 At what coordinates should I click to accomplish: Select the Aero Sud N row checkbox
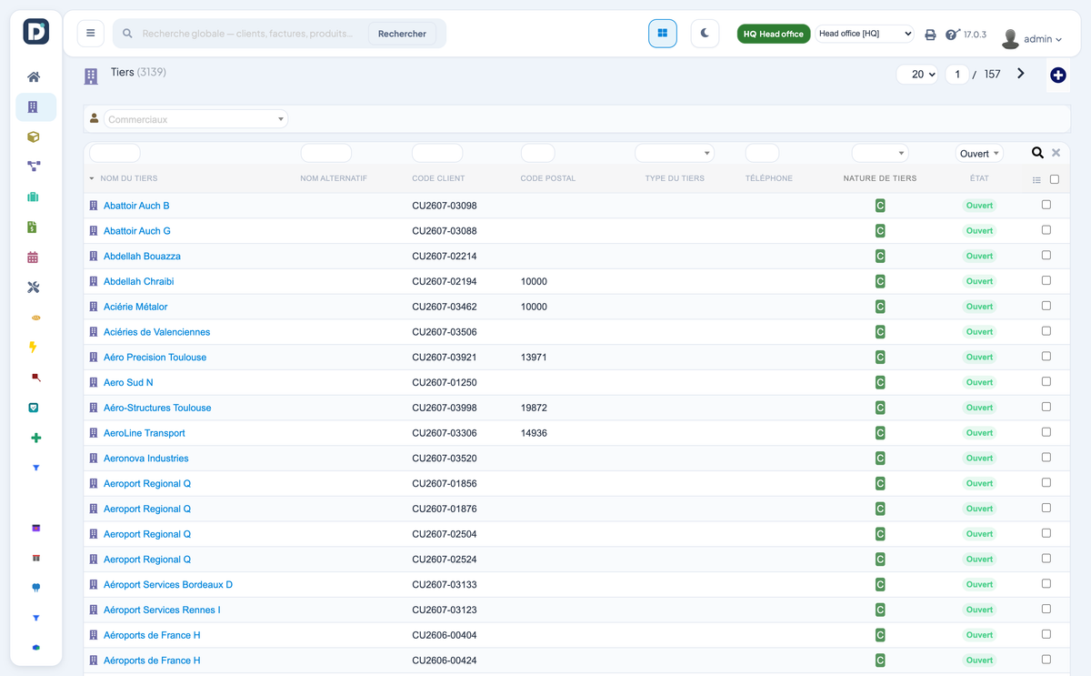click(1046, 381)
